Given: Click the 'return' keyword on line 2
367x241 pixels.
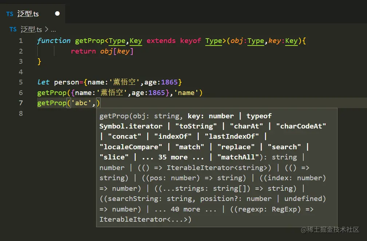Looking at the screenshot, I should (83, 51).
